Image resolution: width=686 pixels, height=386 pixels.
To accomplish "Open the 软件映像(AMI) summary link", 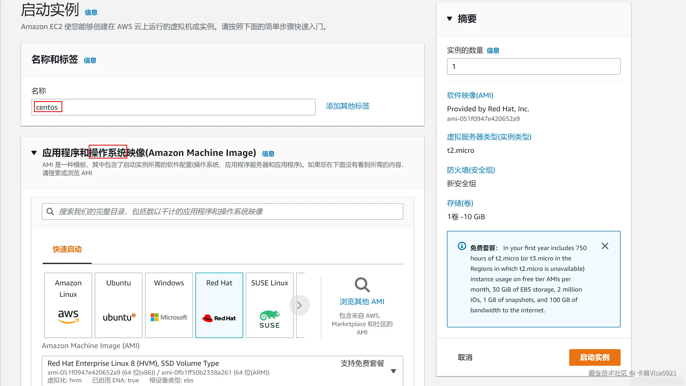I will pos(470,95).
